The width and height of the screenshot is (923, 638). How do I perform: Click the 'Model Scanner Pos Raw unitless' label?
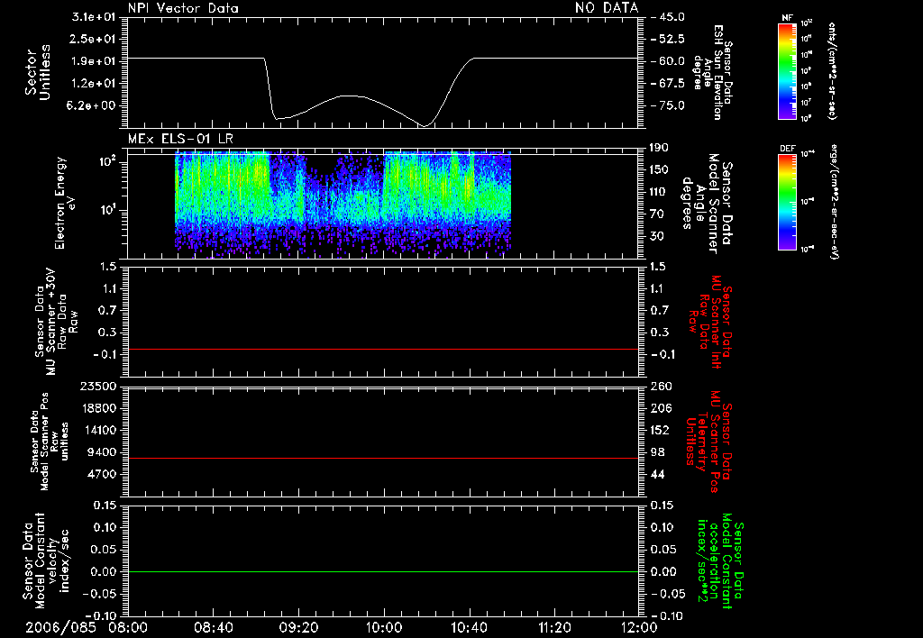pos(50,442)
